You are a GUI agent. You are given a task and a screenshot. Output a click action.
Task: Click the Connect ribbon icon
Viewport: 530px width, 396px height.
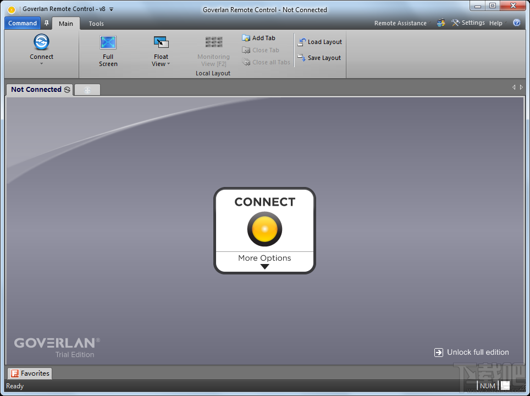click(42, 42)
